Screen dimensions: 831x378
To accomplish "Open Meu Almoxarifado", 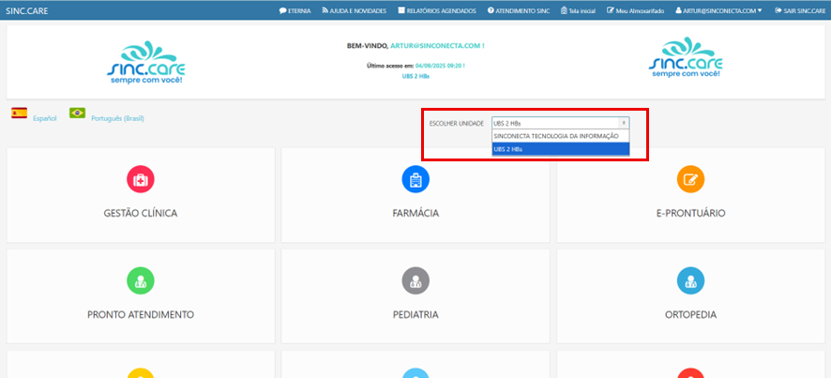I will coord(635,10).
